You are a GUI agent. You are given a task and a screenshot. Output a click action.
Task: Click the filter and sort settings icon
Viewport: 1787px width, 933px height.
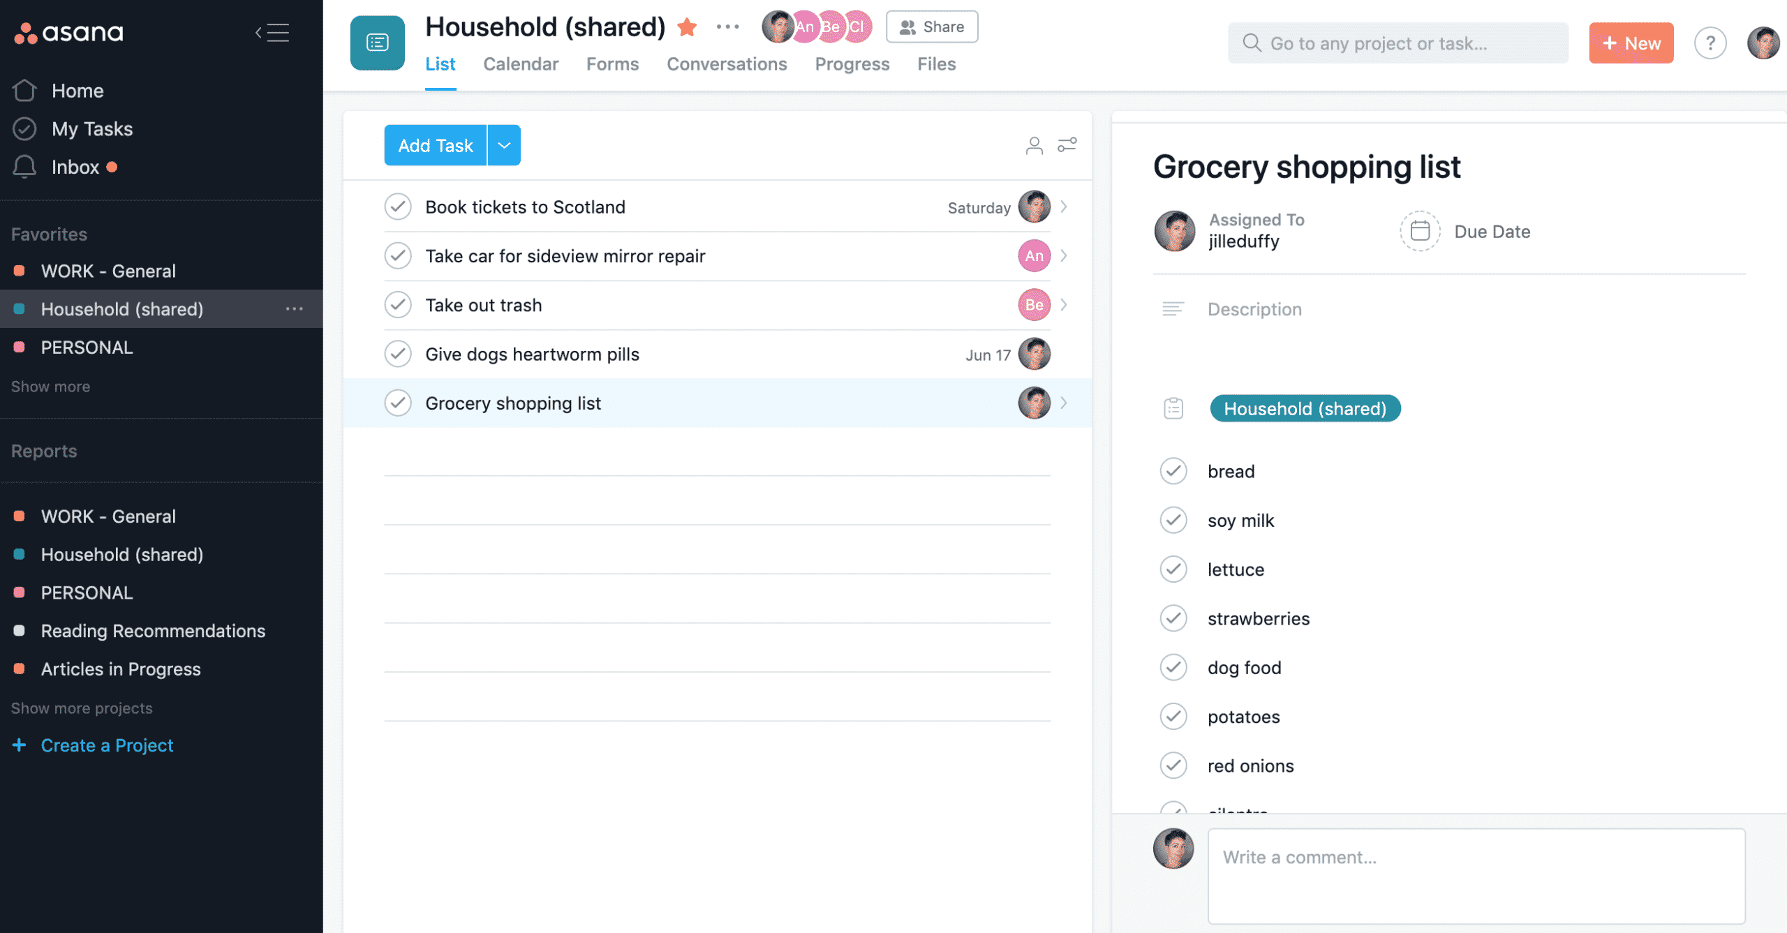[1067, 144]
